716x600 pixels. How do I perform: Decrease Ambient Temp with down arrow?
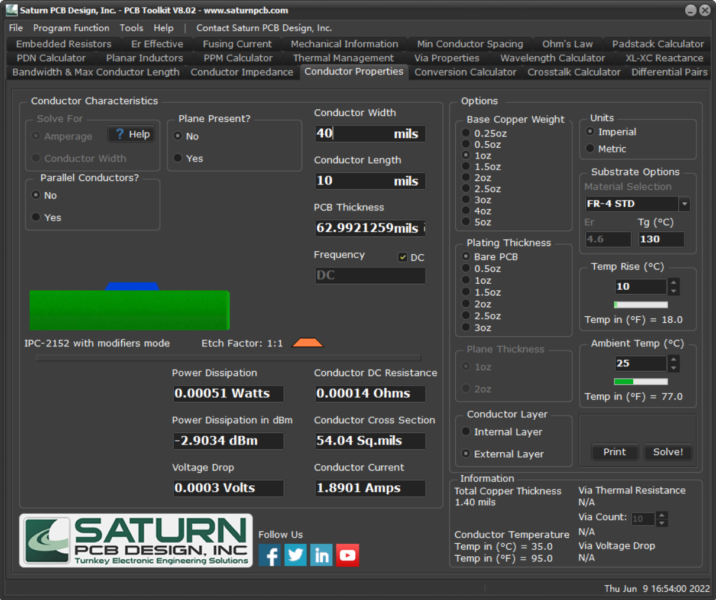673,368
